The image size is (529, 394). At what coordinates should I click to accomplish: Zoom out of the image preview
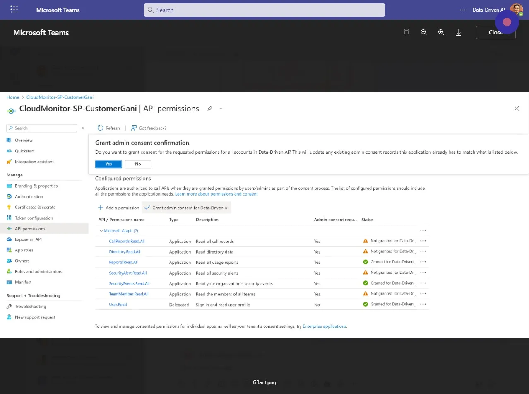point(424,32)
